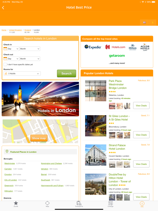Open Park Plaza Westminster Bridge London title
This screenshot has width=158, height=211.
[x=118, y=84]
